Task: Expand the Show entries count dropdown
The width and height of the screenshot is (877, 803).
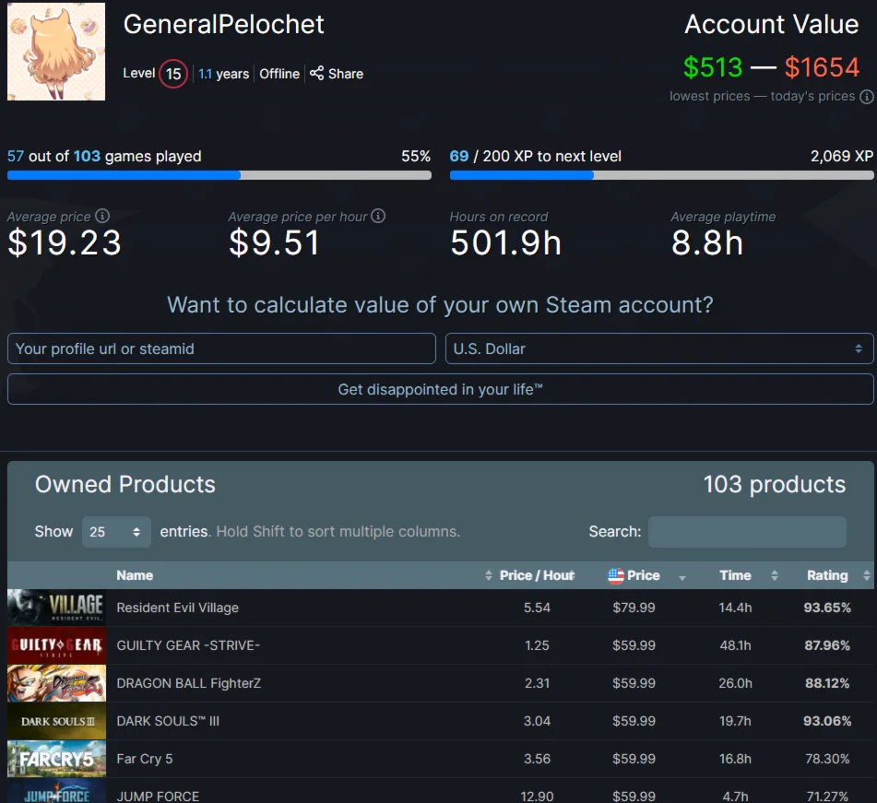Action: click(x=116, y=532)
